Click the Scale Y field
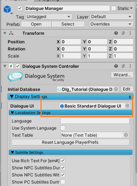The width and height of the screenshot is (137, 186). pyautogui.click(x=97, y=56)
